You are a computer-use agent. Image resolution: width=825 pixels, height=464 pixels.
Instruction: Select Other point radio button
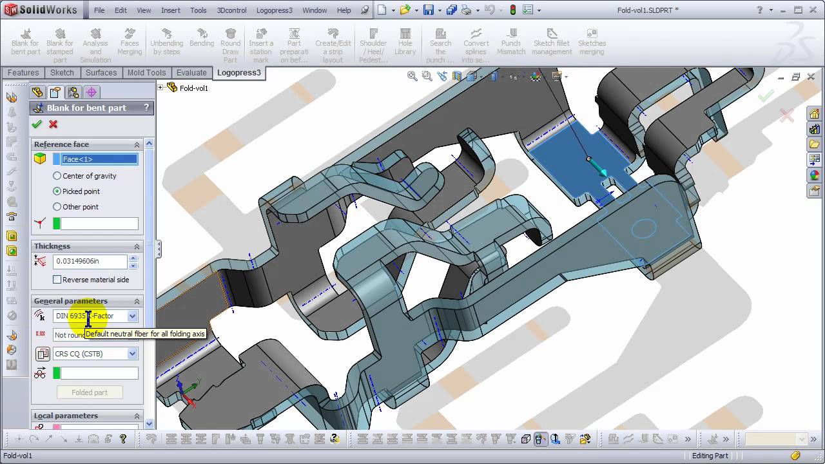point(57,207)
